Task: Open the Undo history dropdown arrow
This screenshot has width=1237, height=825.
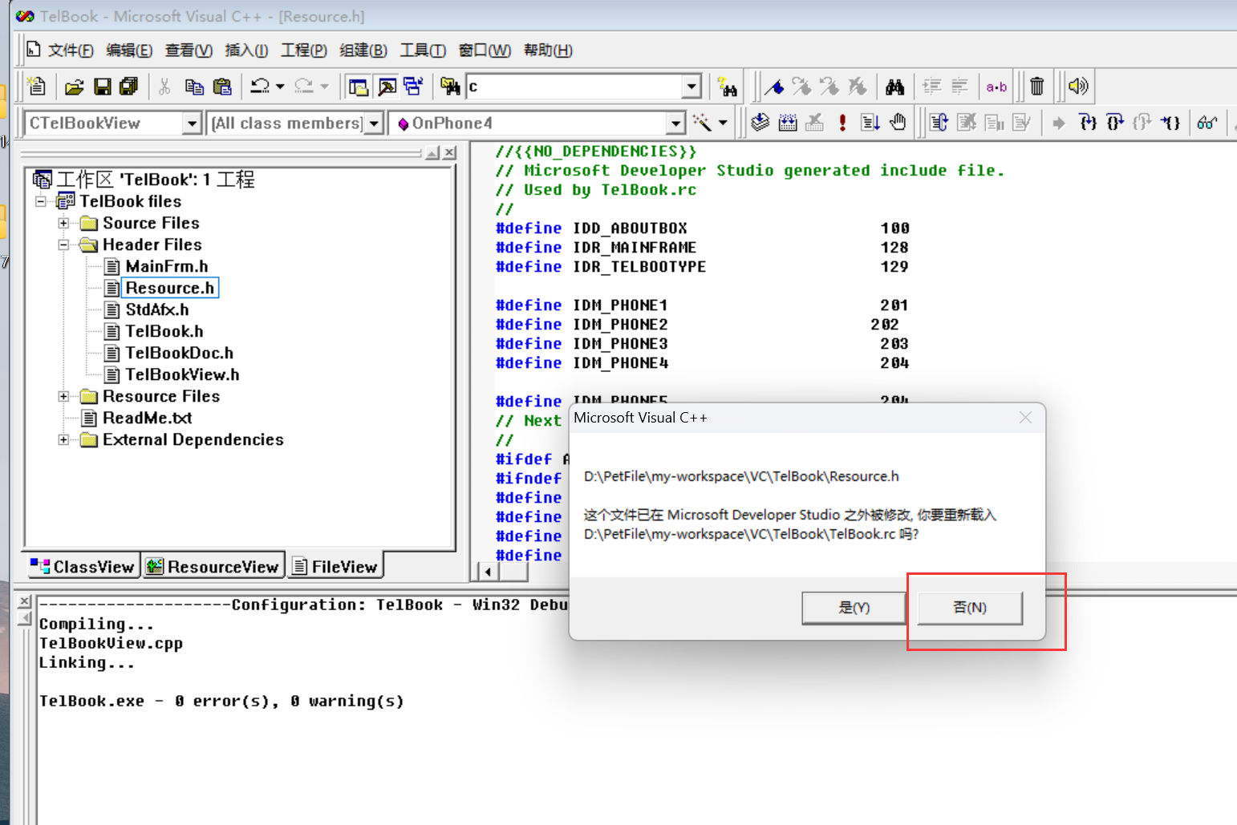Action: point(280,87)
